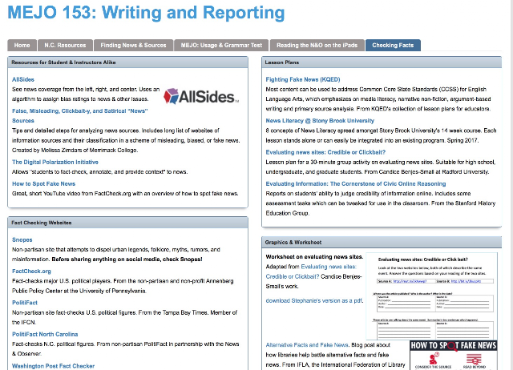513x370 pixels.
Task: Open Evaluating Information: Cornerstone of Civic Online Reasoning
Action: 356,183
